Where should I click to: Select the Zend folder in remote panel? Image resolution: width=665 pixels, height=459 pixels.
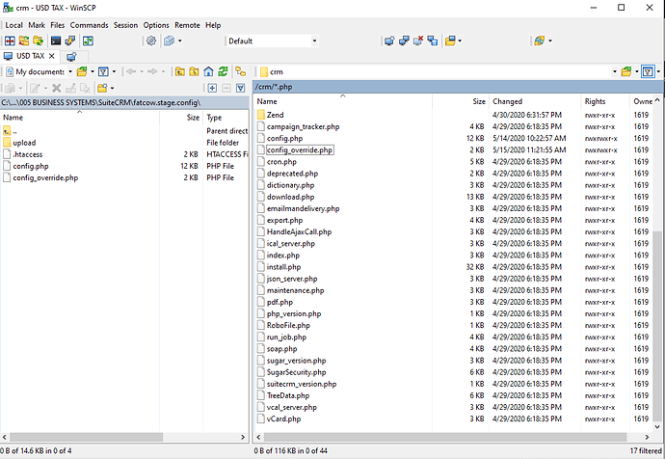point(275,115)
